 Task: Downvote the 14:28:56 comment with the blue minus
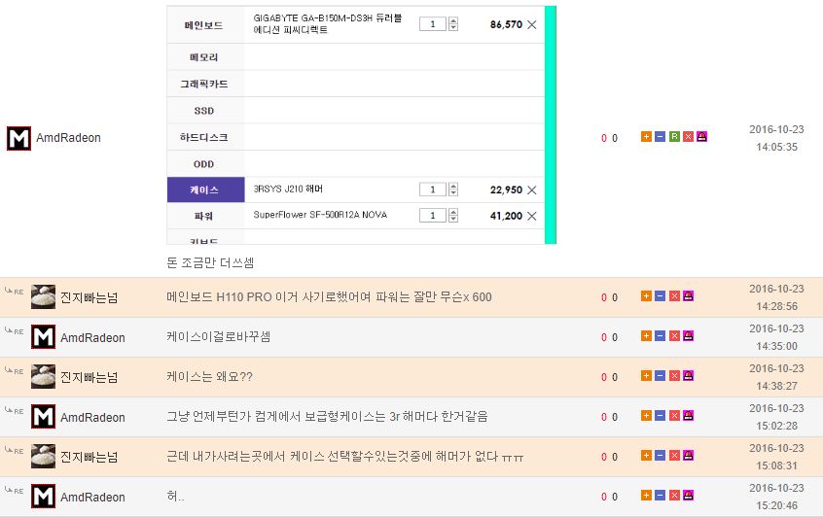click(661, 296)
